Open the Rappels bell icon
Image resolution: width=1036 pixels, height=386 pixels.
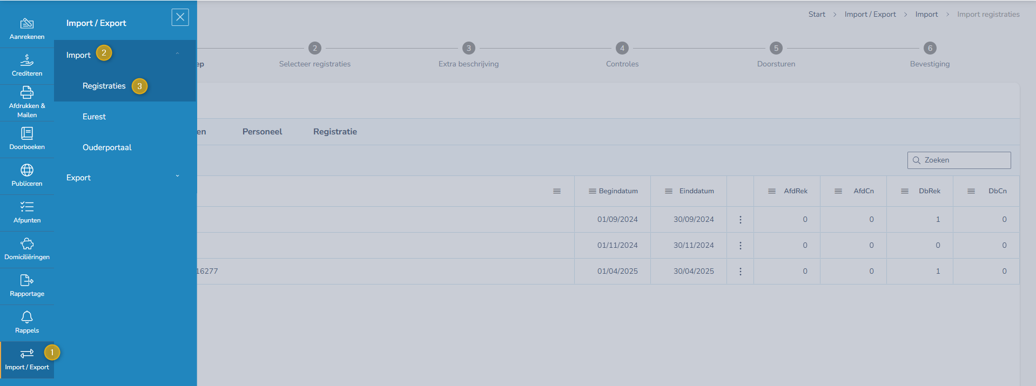pyautogui.click(x=27, y=317)
